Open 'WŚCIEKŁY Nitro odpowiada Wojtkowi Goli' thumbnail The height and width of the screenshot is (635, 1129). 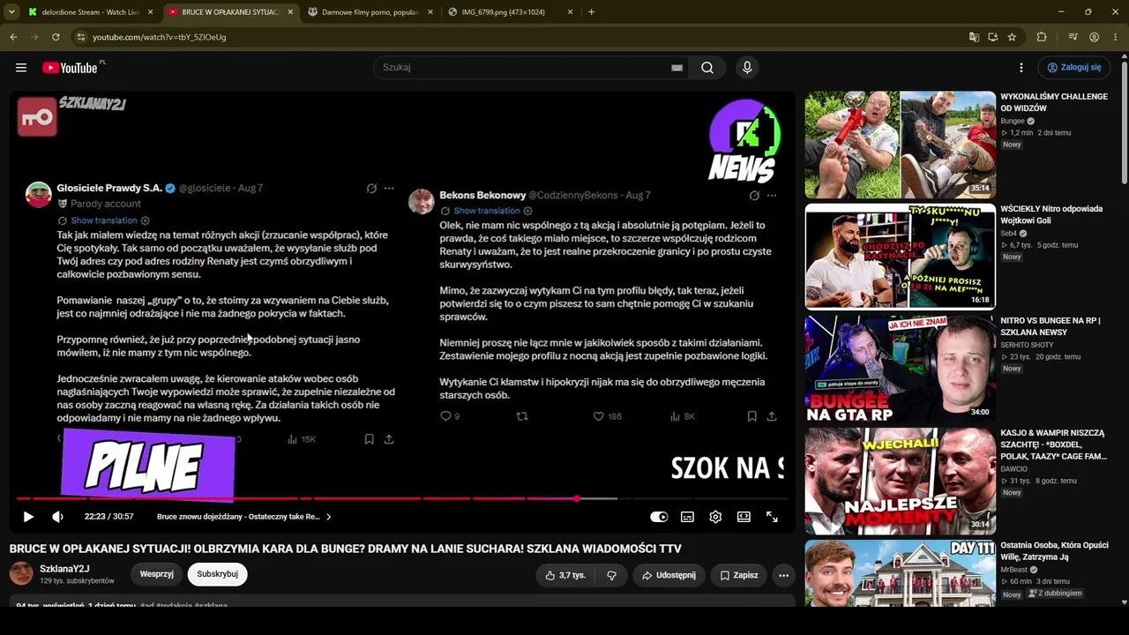(901, 257)
